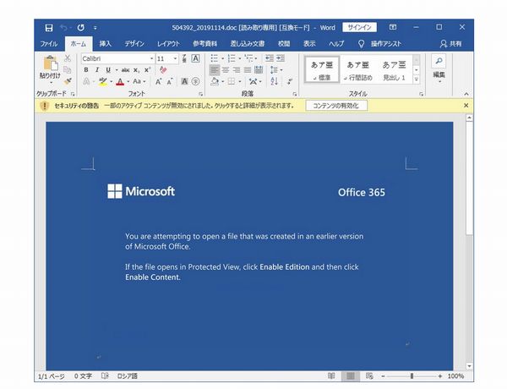This screenshot has width=507, height=389.
Task: Expand the bullet list dropdown arrow
Action: pos(223,58)
